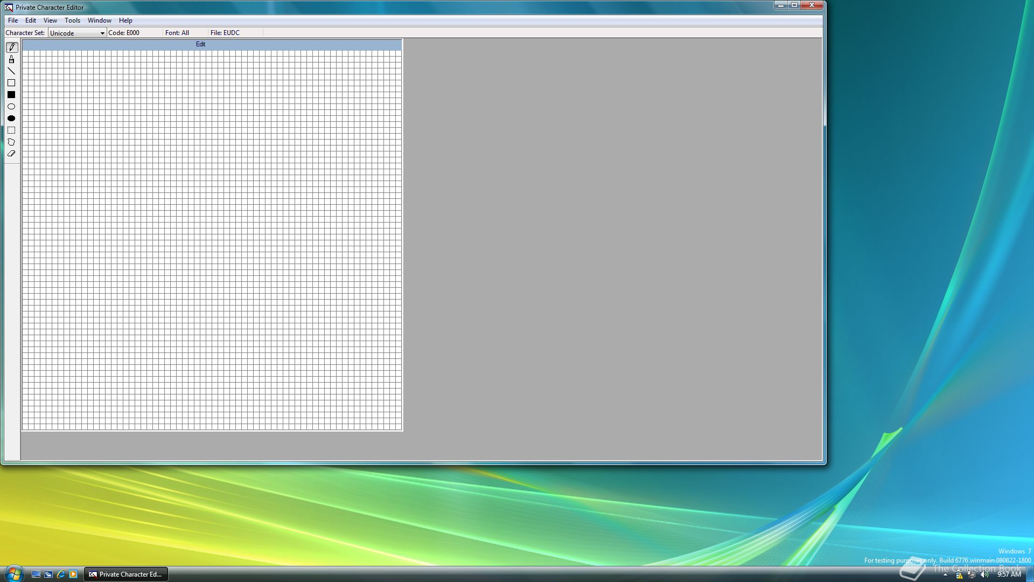Click the security warning tray icon

959,575
